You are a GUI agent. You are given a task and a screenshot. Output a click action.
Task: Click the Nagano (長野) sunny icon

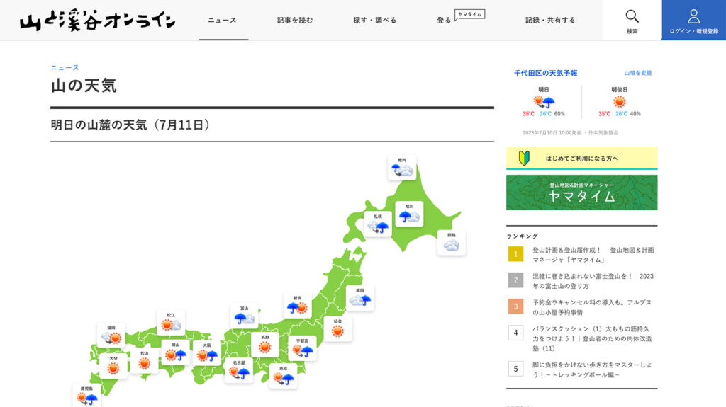[265, 346]
